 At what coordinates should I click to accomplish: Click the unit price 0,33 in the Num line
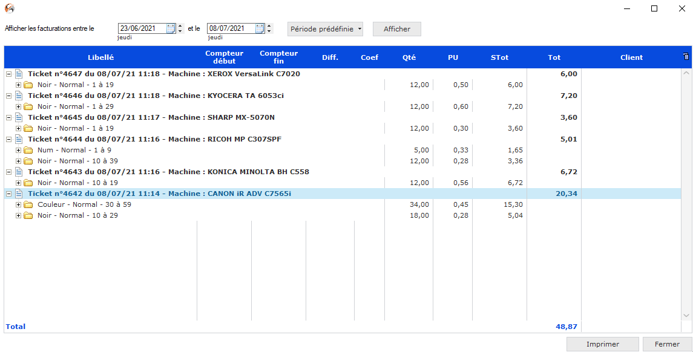(x=461, y=150)
